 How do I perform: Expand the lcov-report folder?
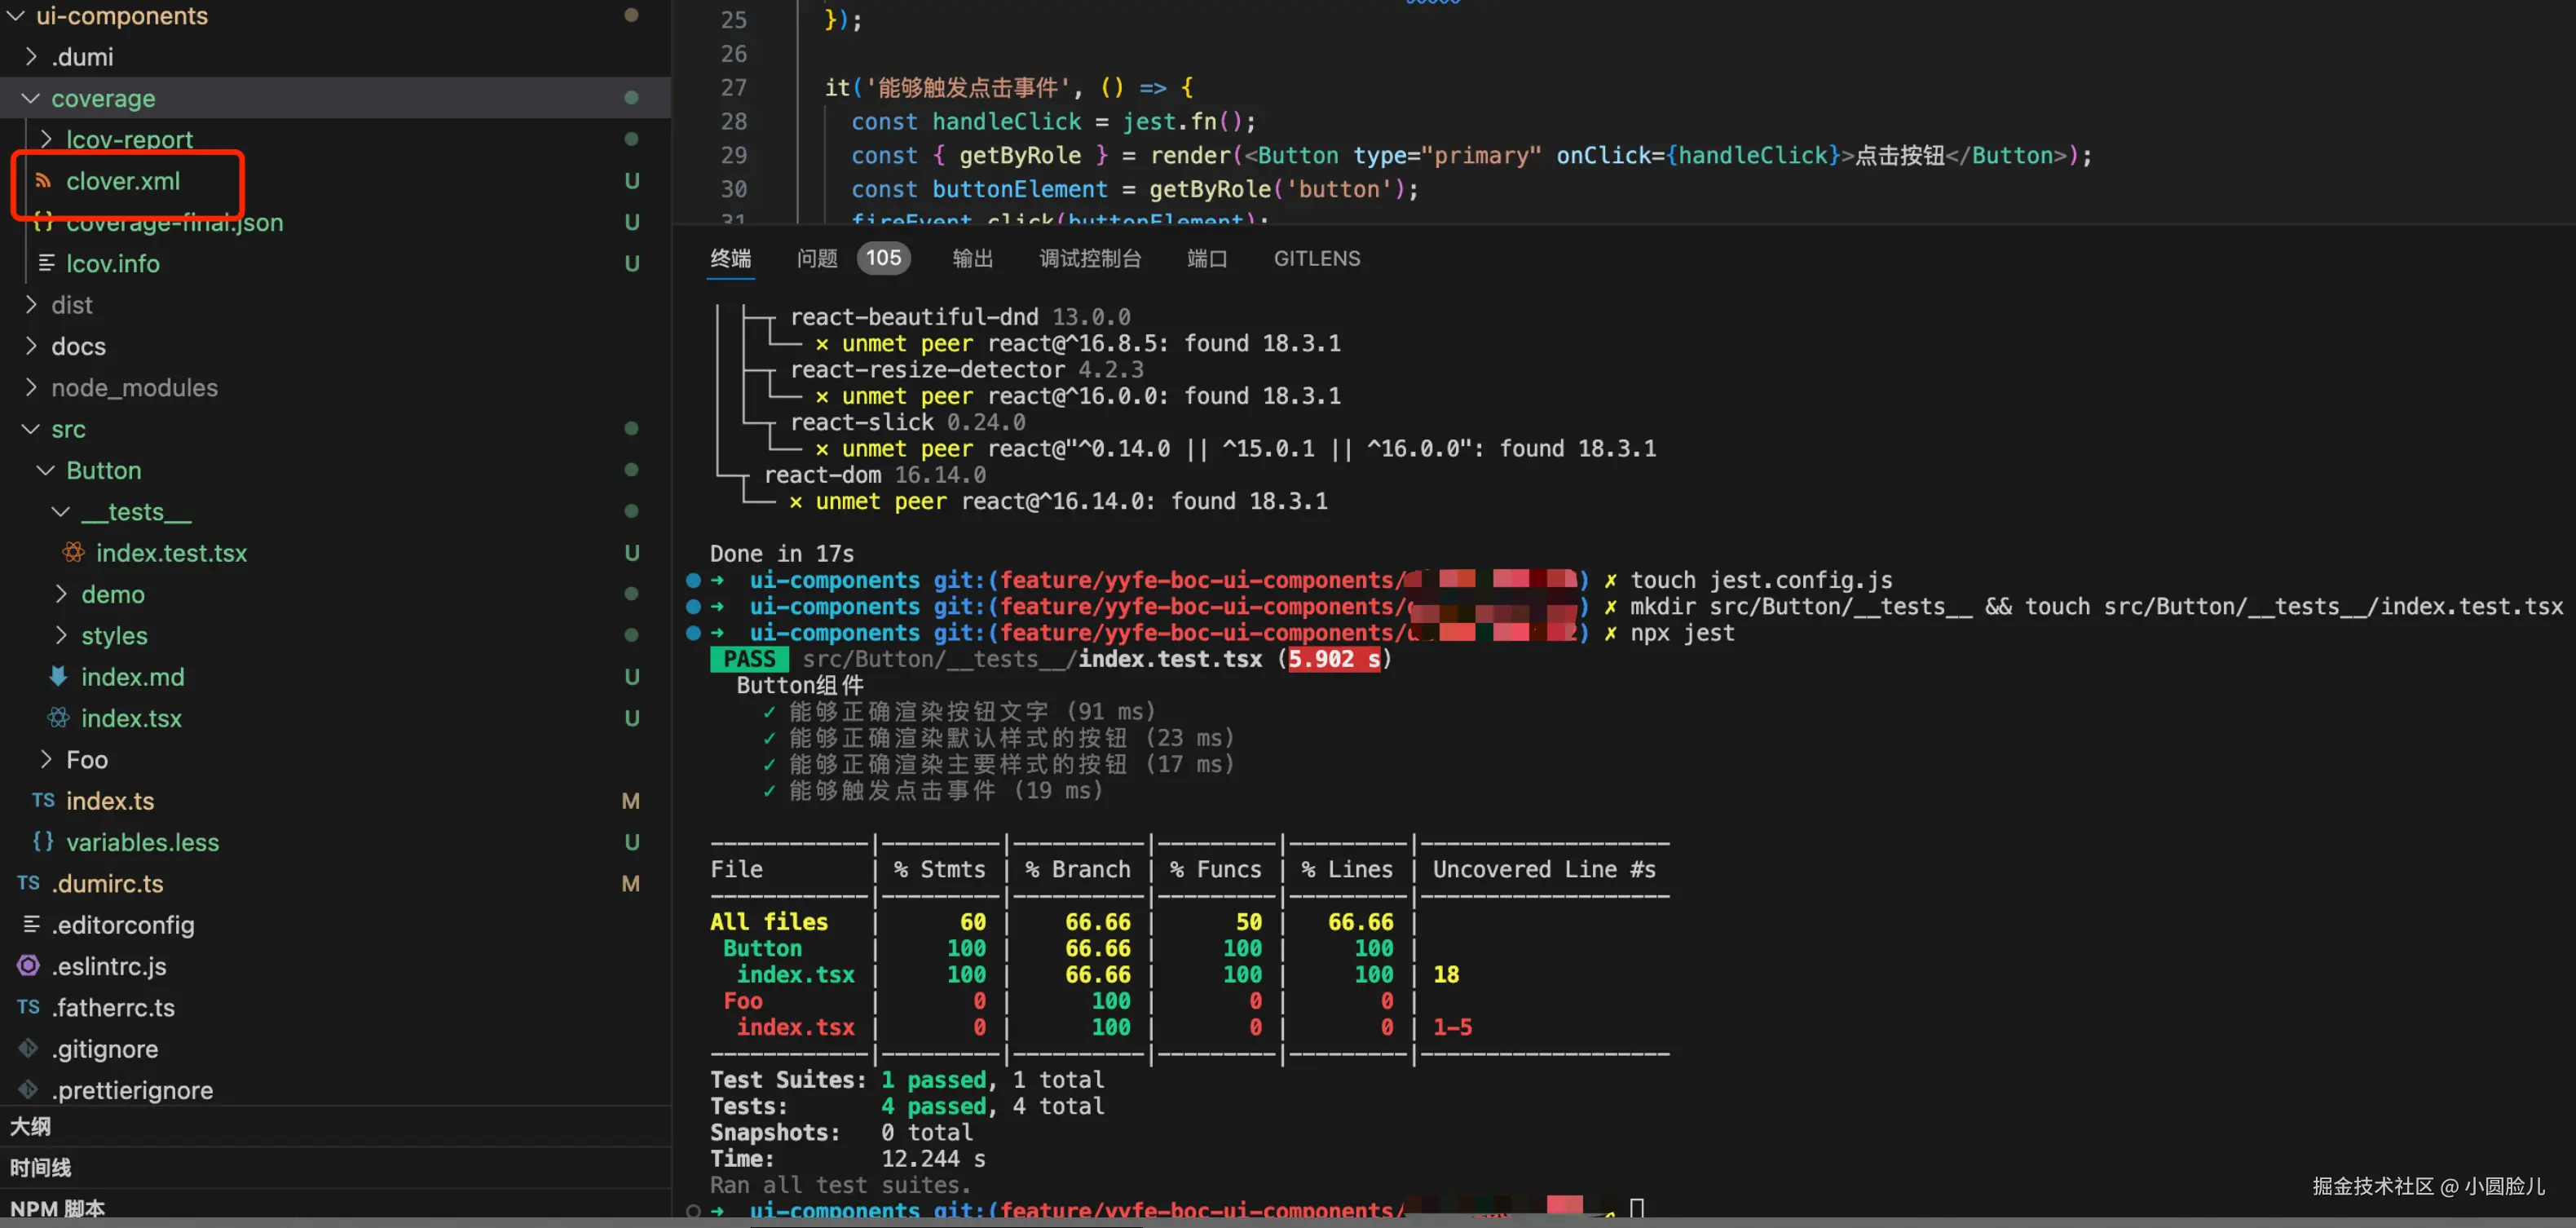coord(45,139)
